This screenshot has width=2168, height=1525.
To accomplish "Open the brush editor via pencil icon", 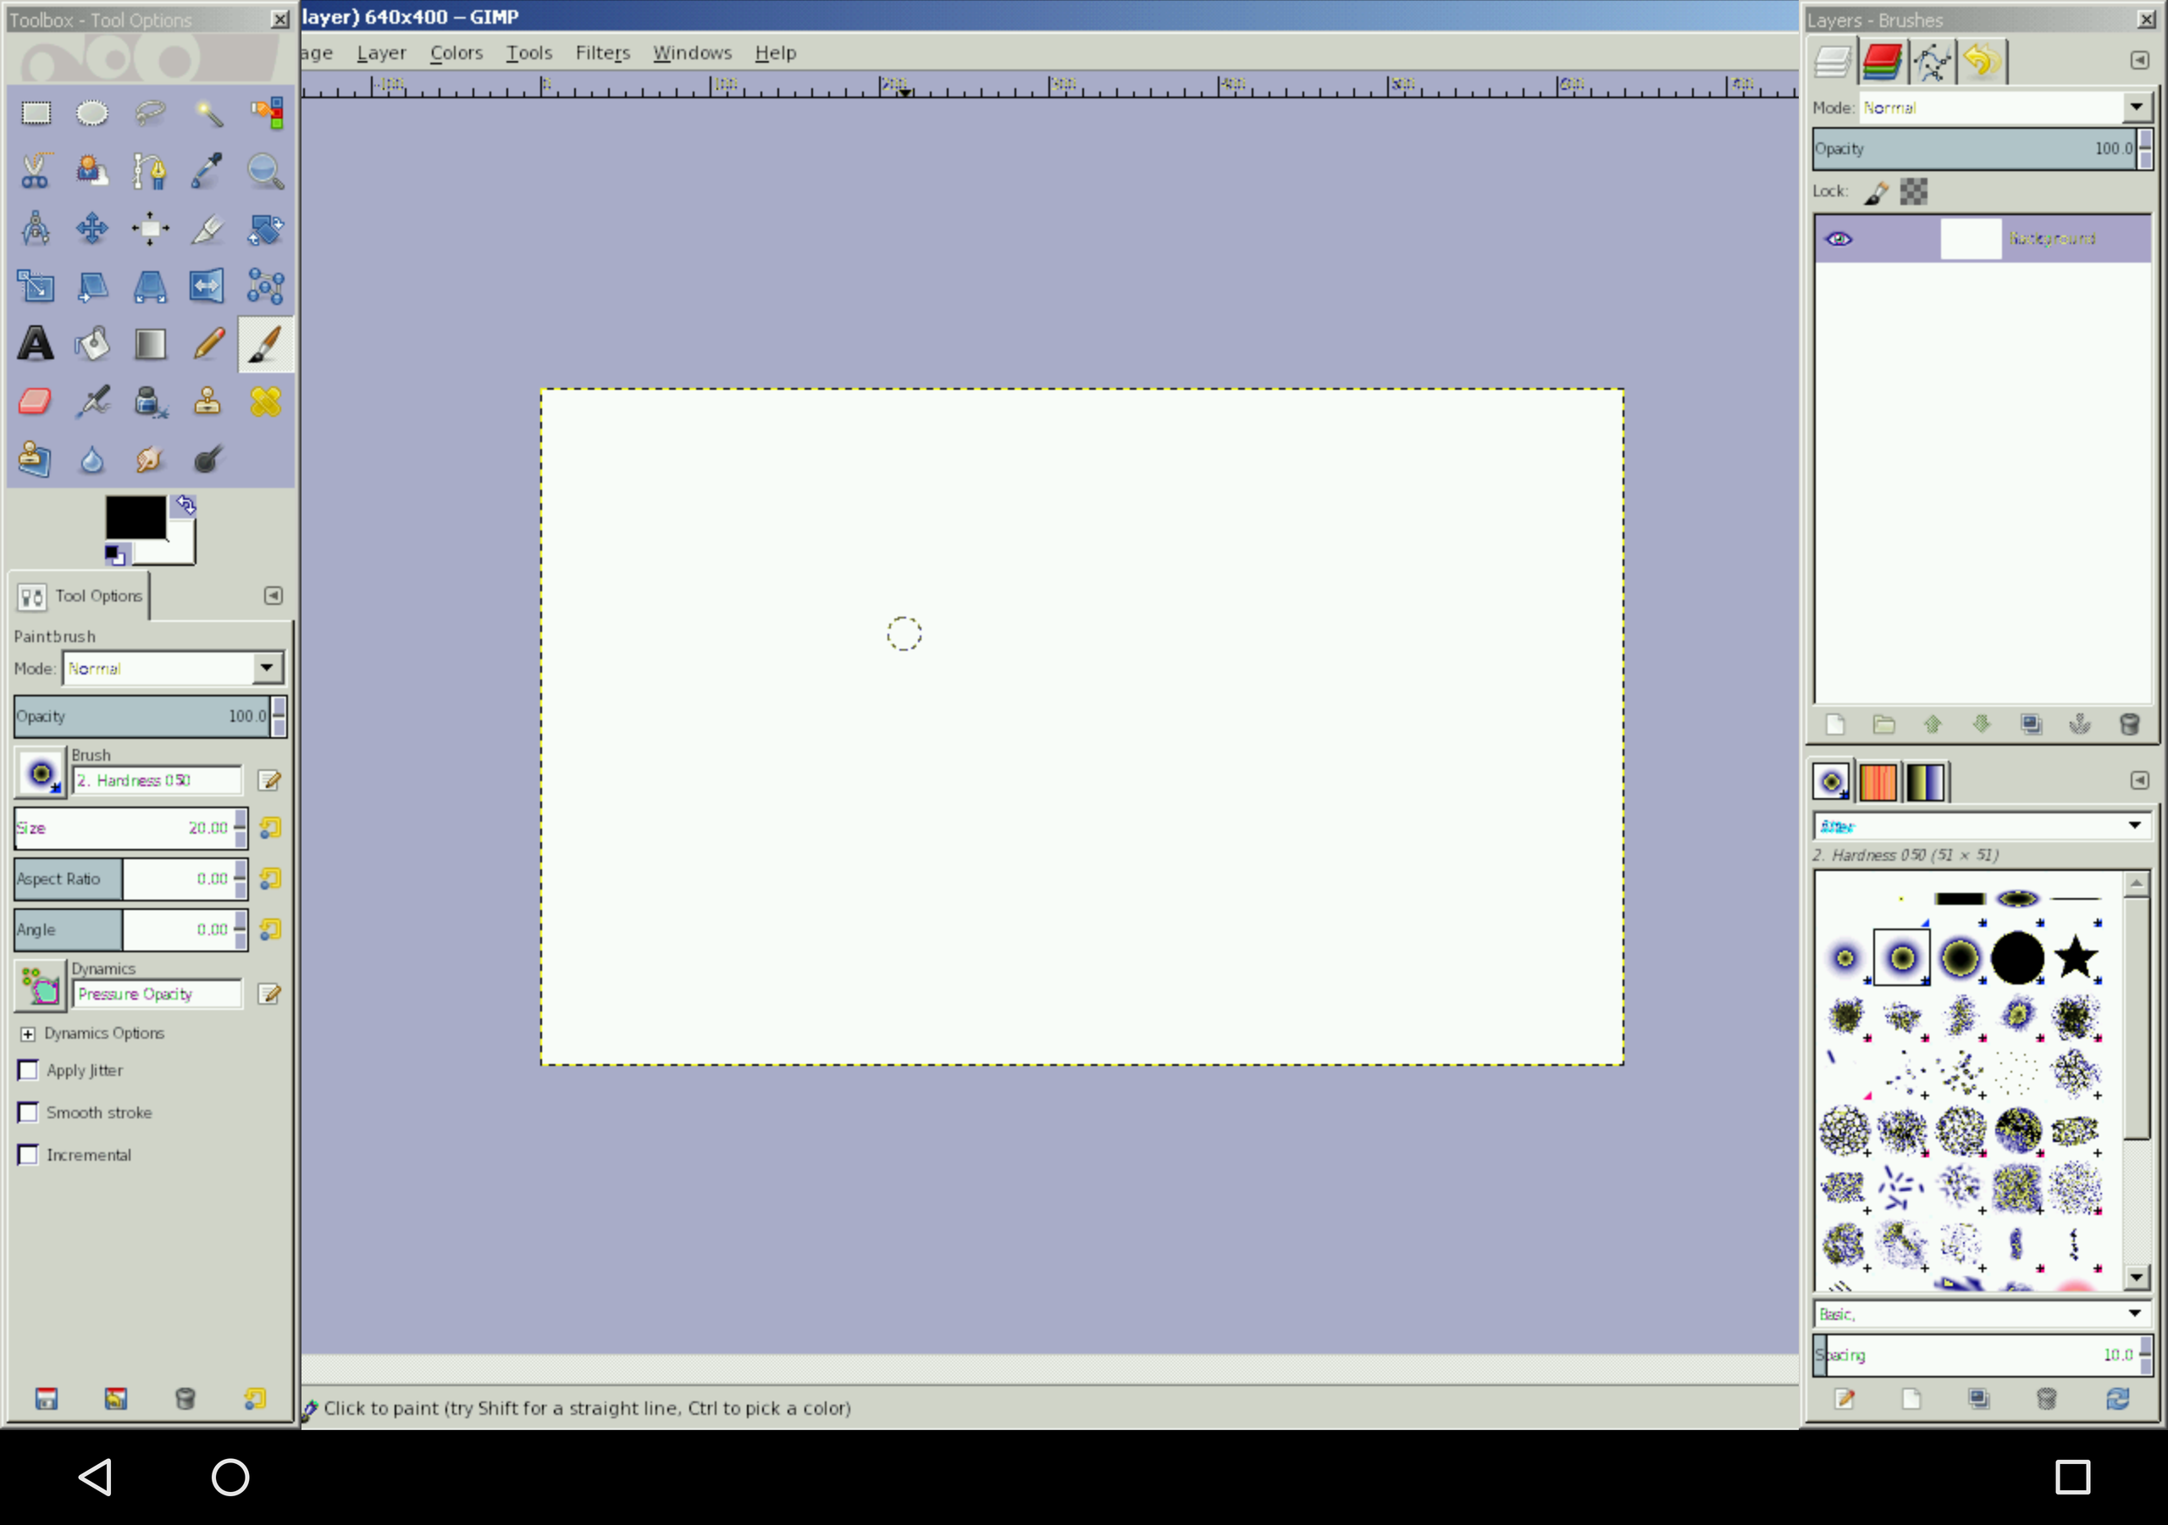I will [x=271, y=780].
